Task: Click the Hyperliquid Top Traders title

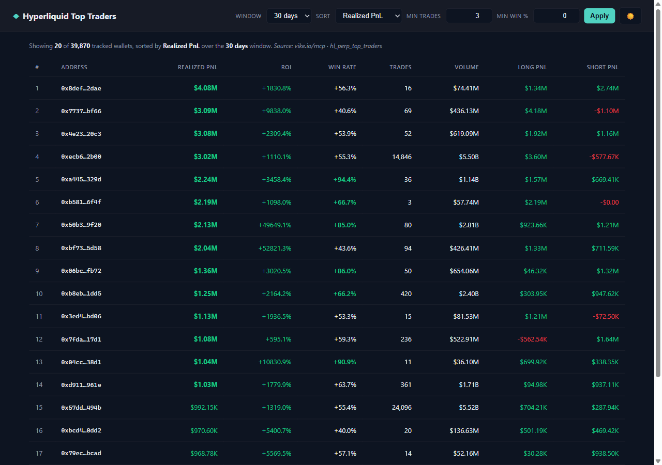Action: click(69, 17)
